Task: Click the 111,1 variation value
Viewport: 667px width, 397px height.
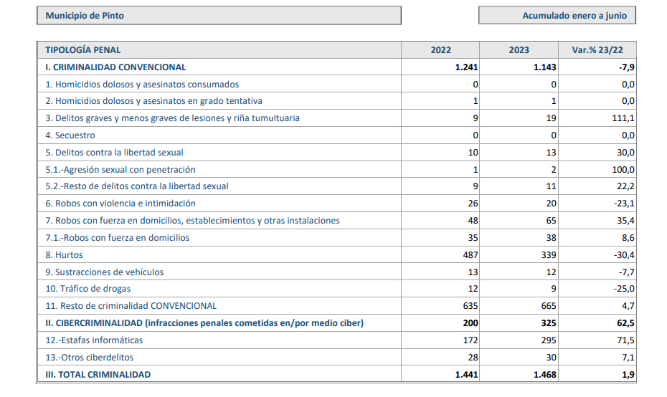Action: click(x=623, y=118)
